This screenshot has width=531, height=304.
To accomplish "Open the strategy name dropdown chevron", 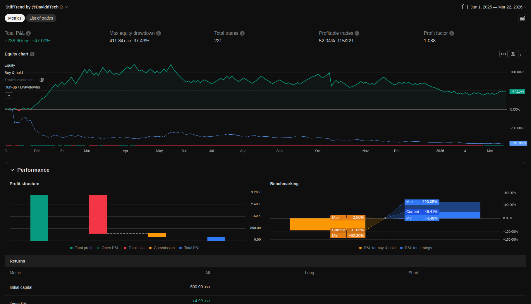I will coord(67,7).
